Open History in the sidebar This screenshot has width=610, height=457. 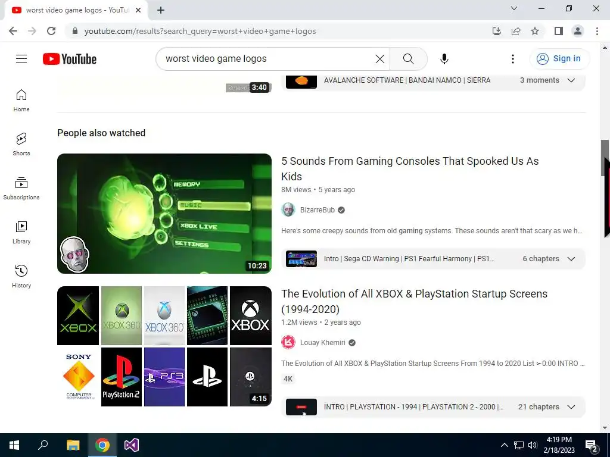(21, 276)
